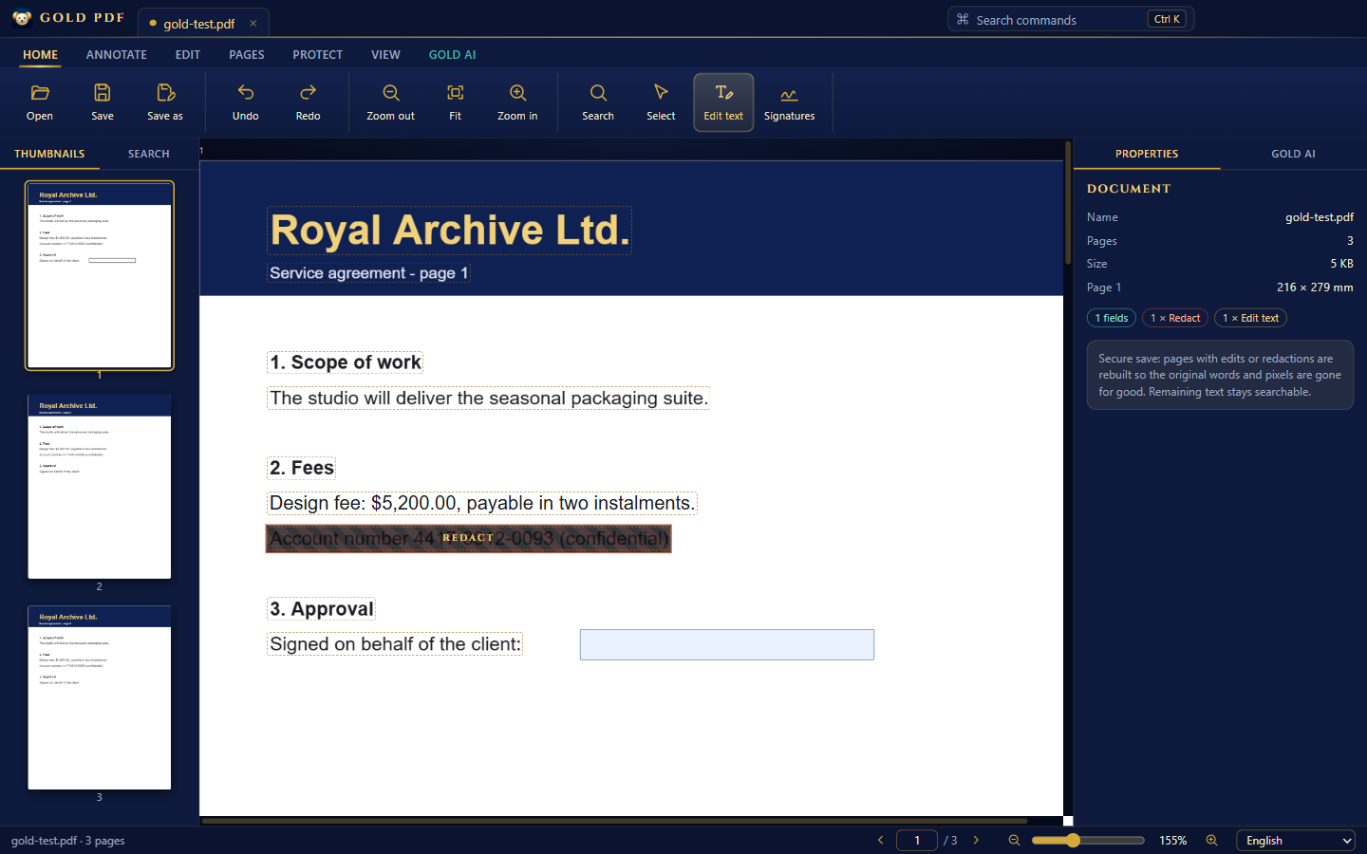Switch sidebar to the SEARCH tab

(x=149, y=154)
